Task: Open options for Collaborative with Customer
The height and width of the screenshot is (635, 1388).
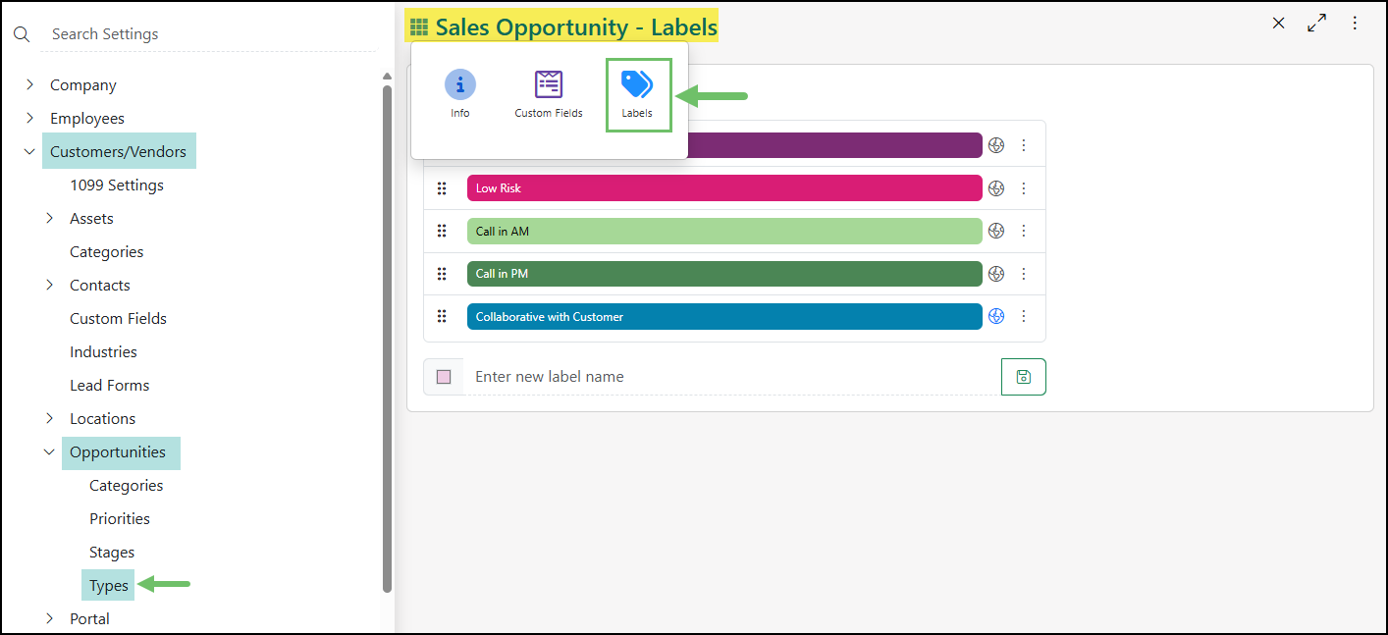Action: point(1024,316)
